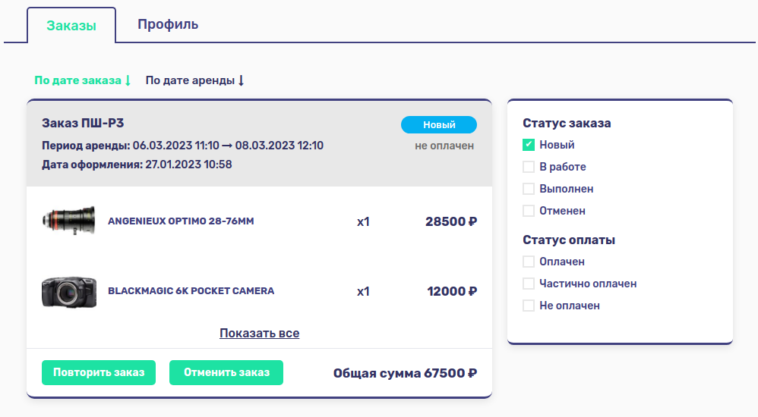Click the blue Новый status badge
This screenshot has height=417, width=758.
pyautogui.click(x=439, y=125)
